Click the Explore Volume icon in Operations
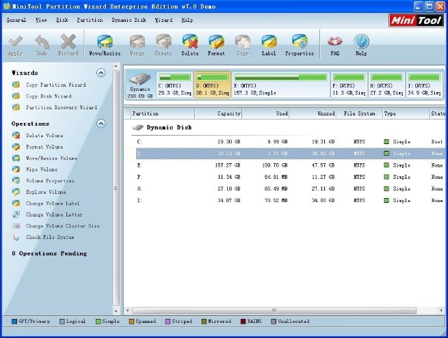 coord(16,192)
